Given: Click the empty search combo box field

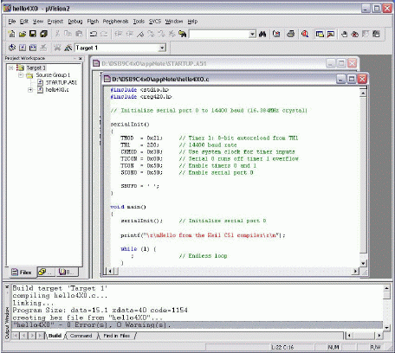Looking at the screenshot, I should [x=219, y=34].
